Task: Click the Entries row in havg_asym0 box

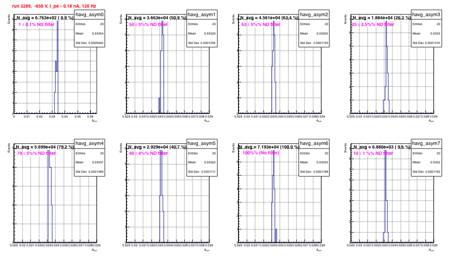Action: tap(90, 24)
